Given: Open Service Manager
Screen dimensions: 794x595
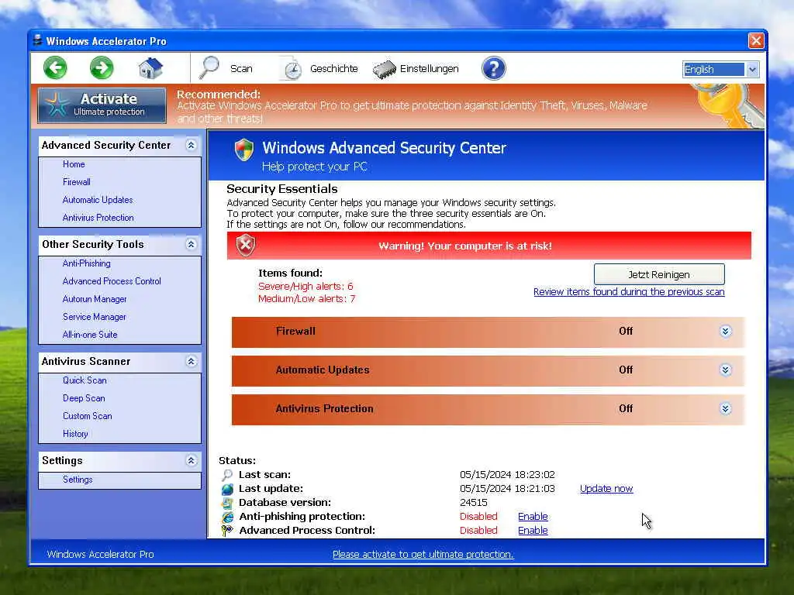Looking at the screenshot, I should click(94, 317).
